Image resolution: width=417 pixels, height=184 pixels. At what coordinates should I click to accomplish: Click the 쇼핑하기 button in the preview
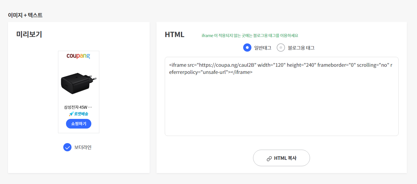coord(78,124)
